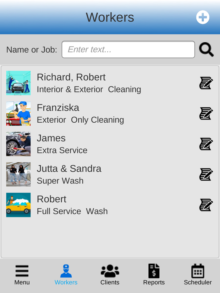Select the Workers person icon
The height and width of the screenshot is (293, 220).
[x=66, y=271]
